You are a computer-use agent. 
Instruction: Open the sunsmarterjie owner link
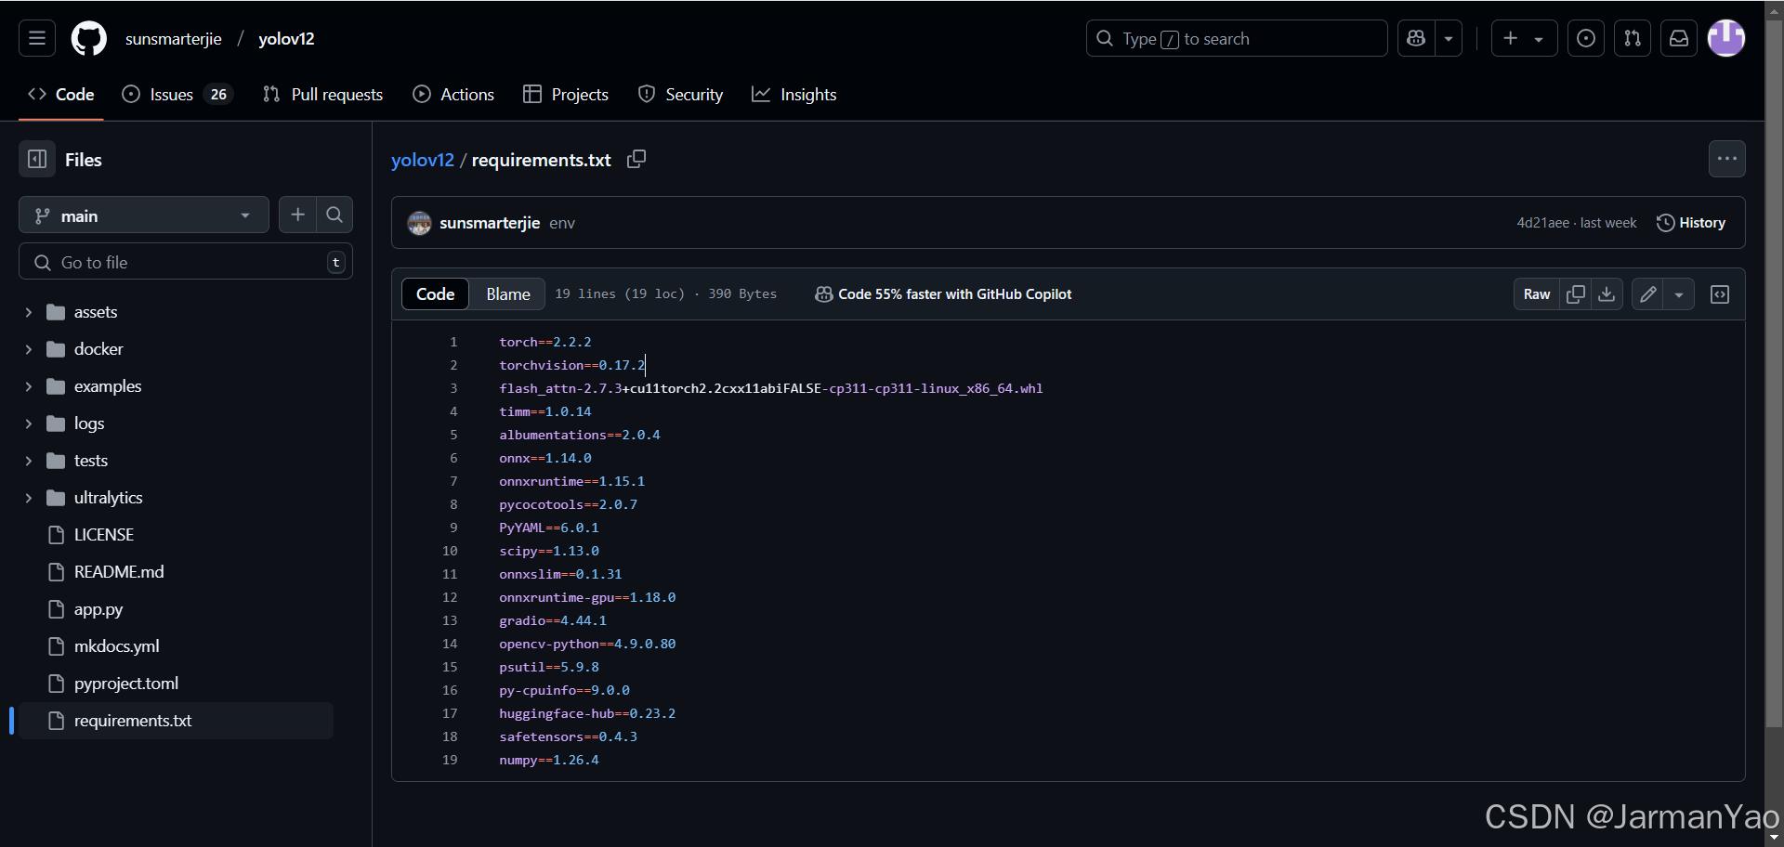tap(174, 38)
